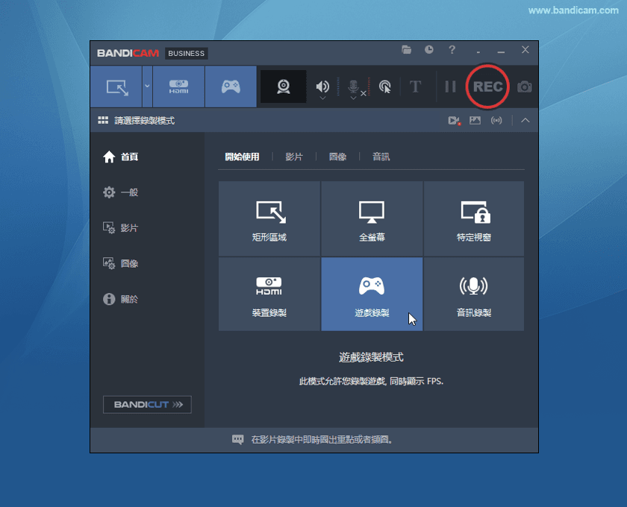Open the video list icon in status bar
This screenshot has width=627, height=507.
click(454, 121)
